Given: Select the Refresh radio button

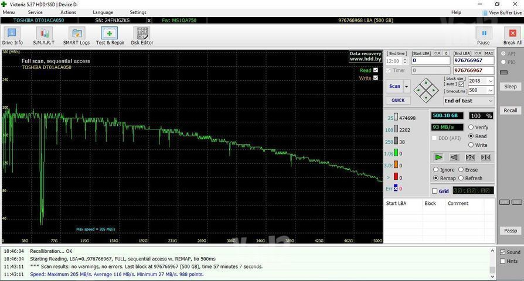Looking at the screenshot, I should point(461,178).
